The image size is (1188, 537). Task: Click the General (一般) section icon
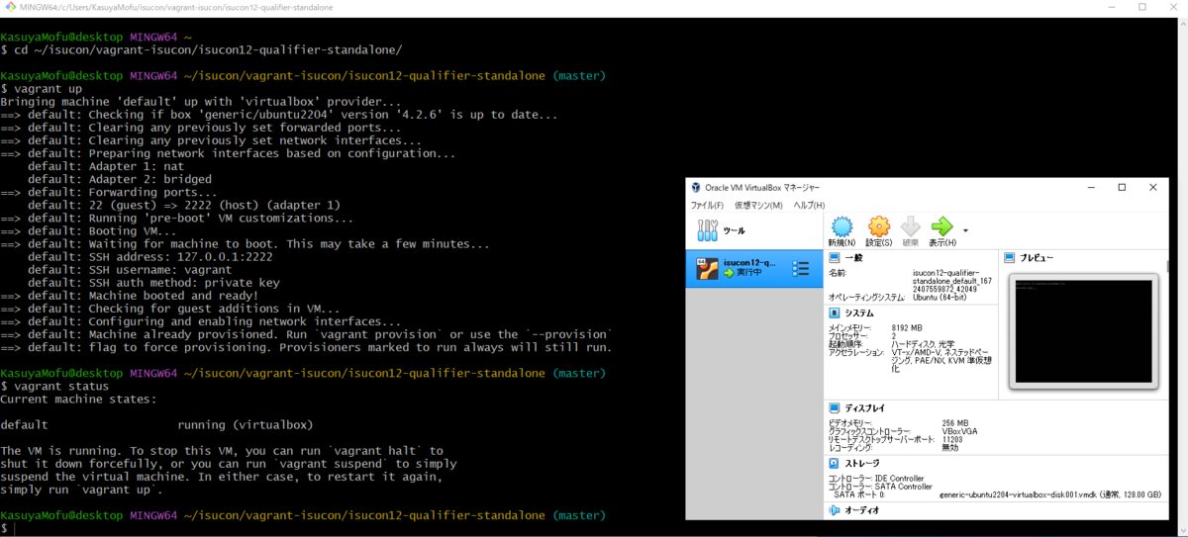tap(835, 257)
